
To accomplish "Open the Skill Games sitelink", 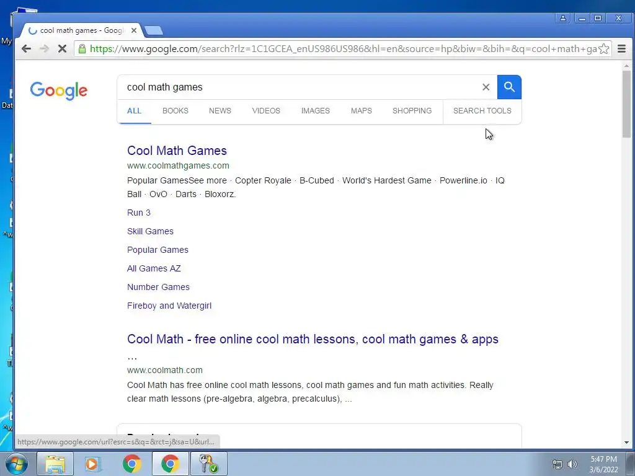I will tap(150, 232).
